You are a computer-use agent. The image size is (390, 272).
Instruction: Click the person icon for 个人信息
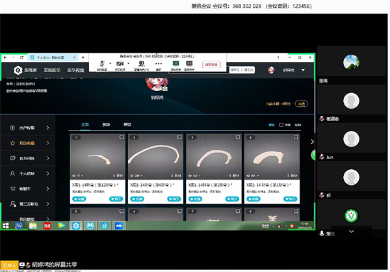(12, 173)
